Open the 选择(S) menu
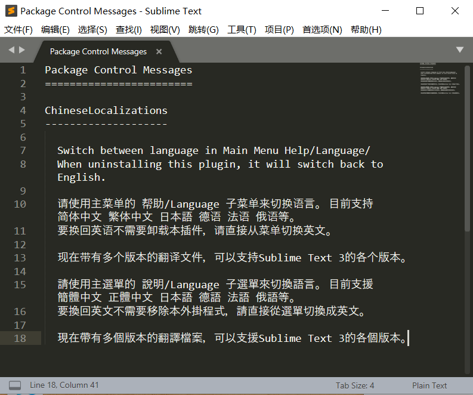 click(x=92, y=30)
